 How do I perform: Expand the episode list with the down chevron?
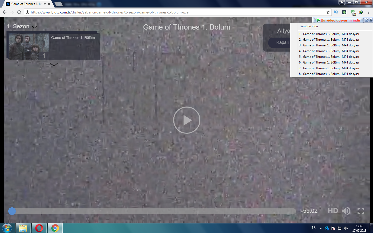coord(54,65)
